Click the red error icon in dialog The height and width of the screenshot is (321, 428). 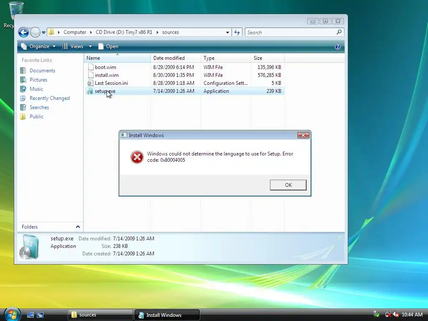[137, 157]
